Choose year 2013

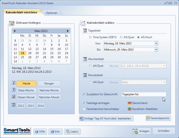pyautogui.click(x=31, y=106)
